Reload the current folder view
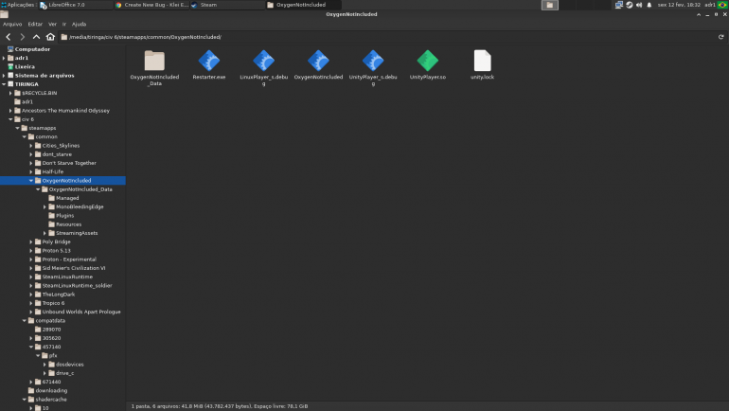The width and height of the screenshot is (729, 411). [x=721, y=37]
